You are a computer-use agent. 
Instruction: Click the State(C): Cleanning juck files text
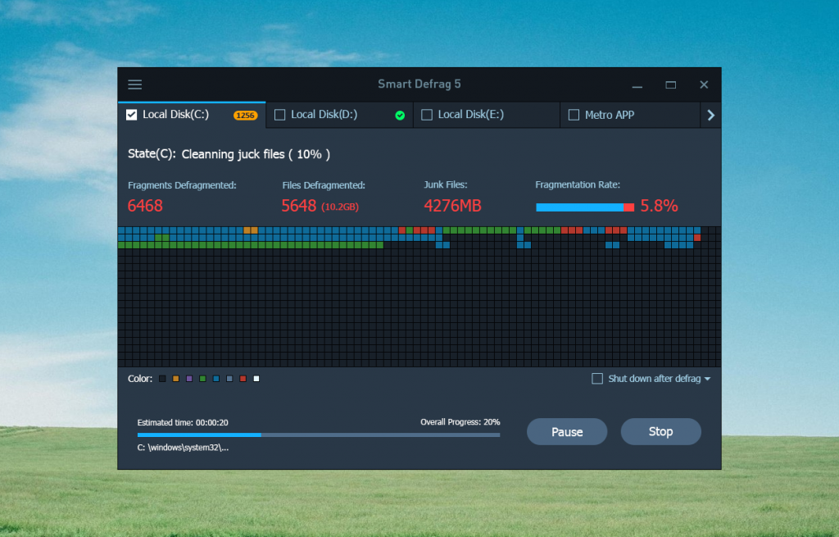click(229, 154)
